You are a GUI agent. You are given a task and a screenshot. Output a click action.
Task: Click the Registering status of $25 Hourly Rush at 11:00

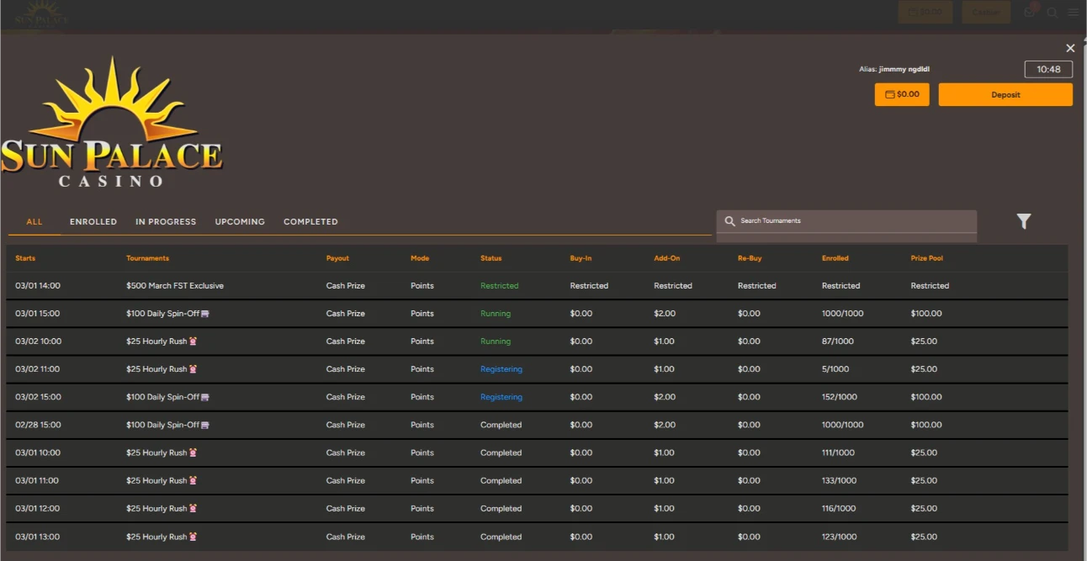(x=500, y=368)
